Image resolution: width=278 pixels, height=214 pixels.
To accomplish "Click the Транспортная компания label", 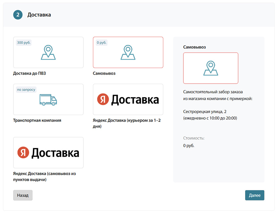I will 37,120.
